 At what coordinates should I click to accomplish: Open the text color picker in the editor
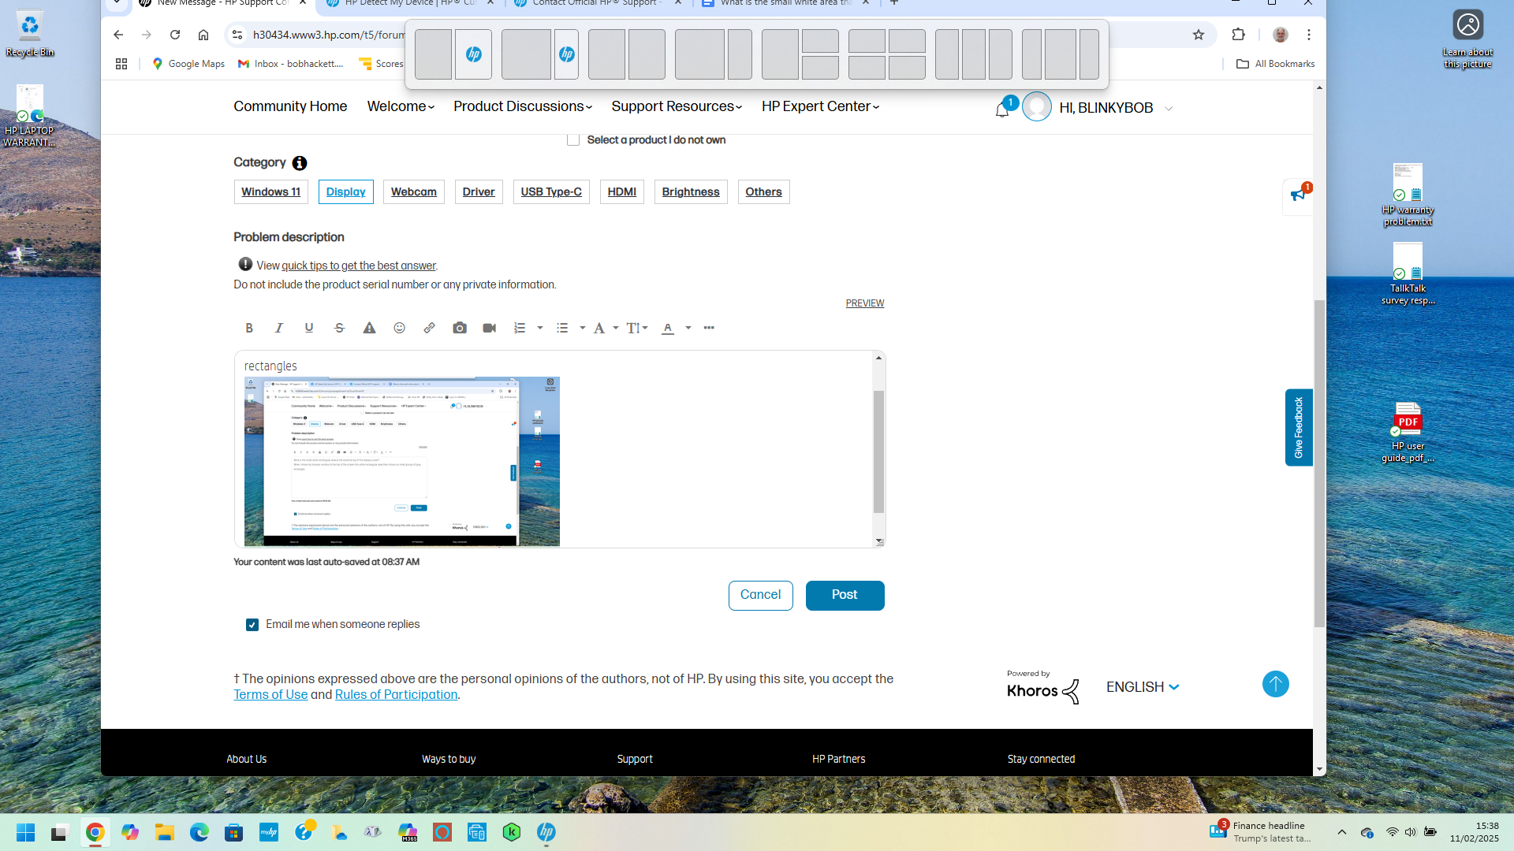(676, 328)
